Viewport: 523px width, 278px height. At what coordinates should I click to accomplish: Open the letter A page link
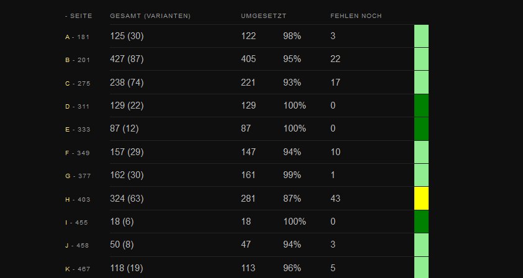(x=67, y=37)
